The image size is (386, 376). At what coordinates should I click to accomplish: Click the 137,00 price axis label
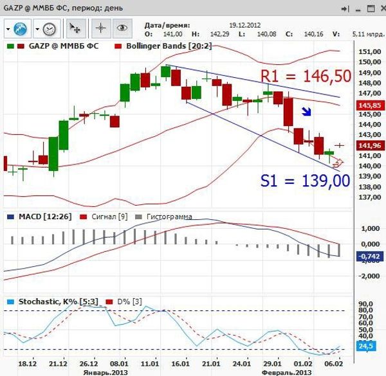coord(370,197)
